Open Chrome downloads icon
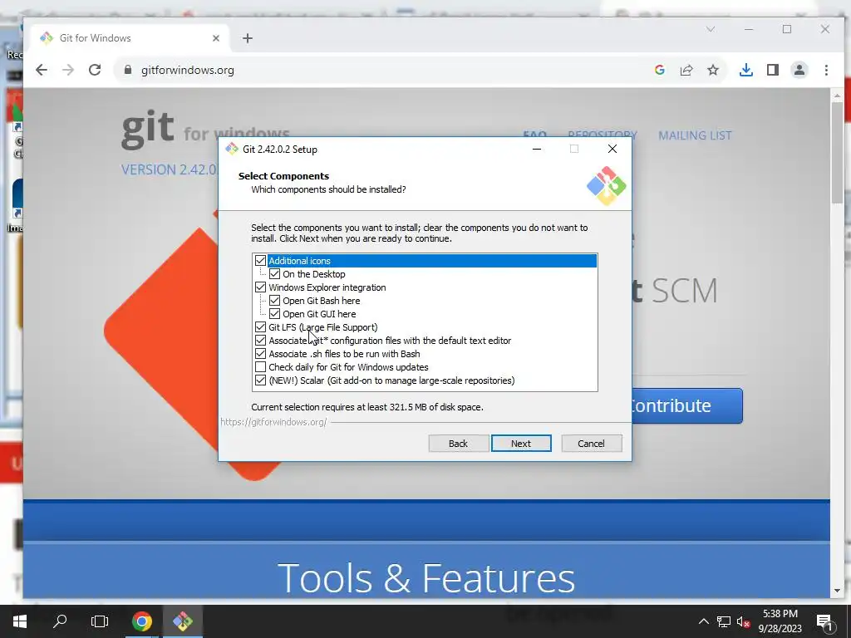The height and width of the screenshot is (638, 851). click(x=745, y=70)
